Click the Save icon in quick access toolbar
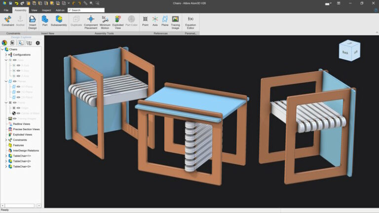The image size is (379, 213). coord(10,3)
